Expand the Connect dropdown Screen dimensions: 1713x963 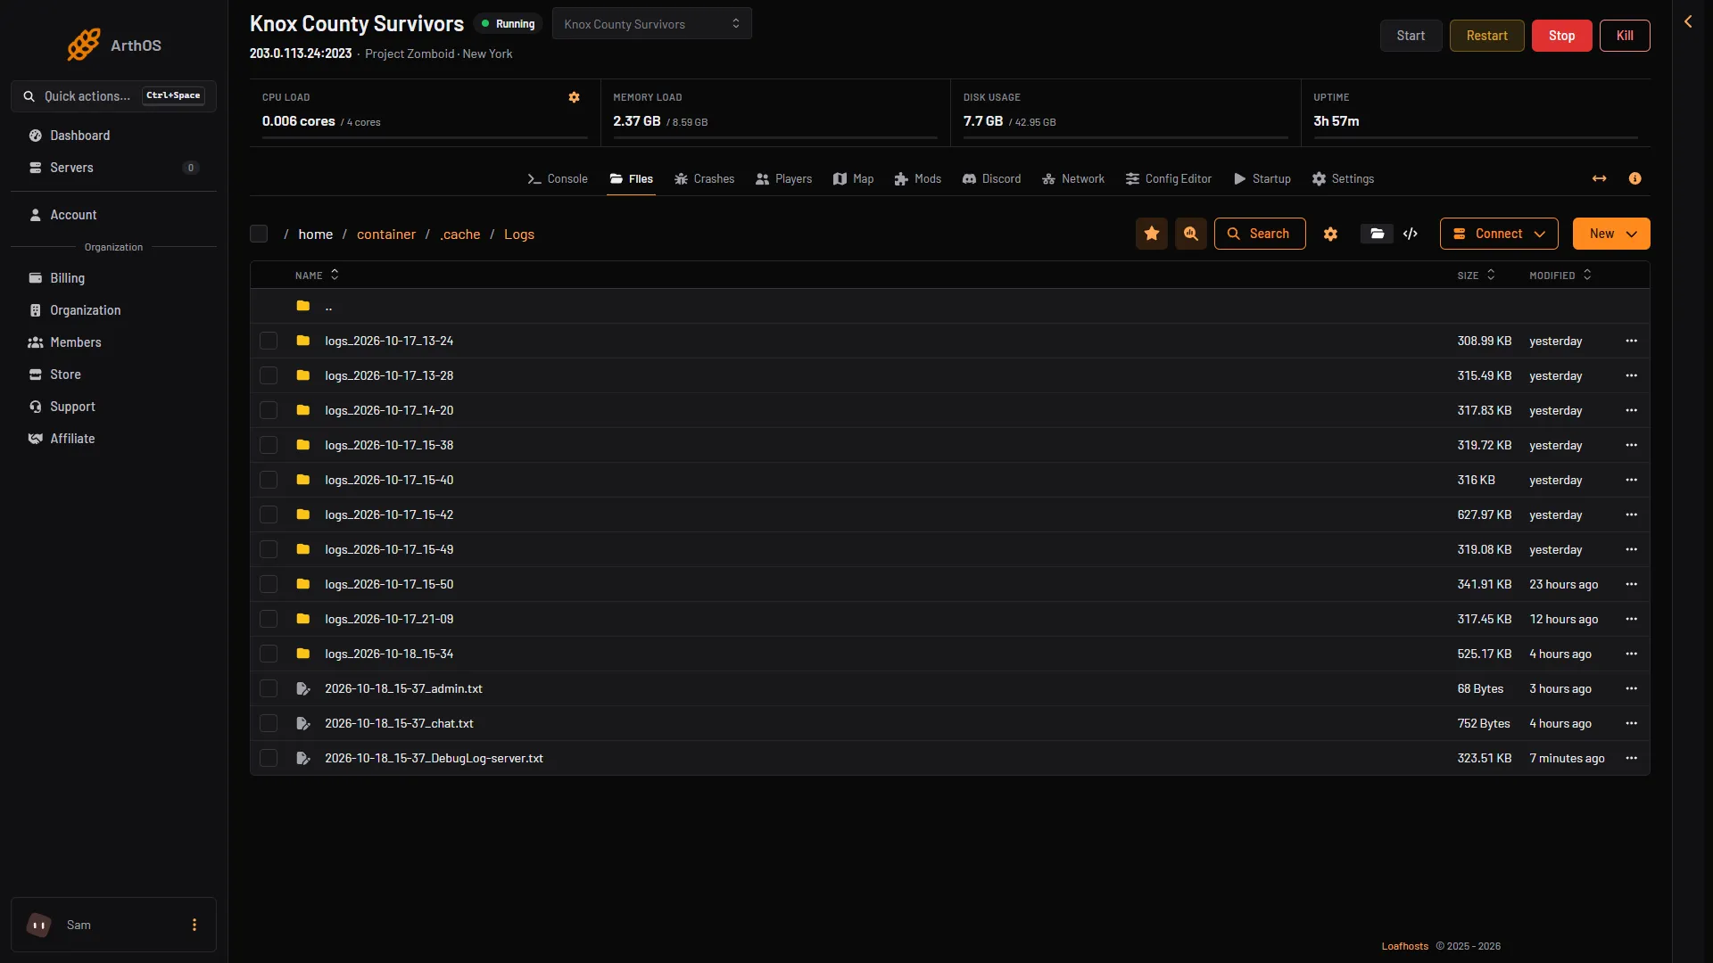coord(1499,234)
